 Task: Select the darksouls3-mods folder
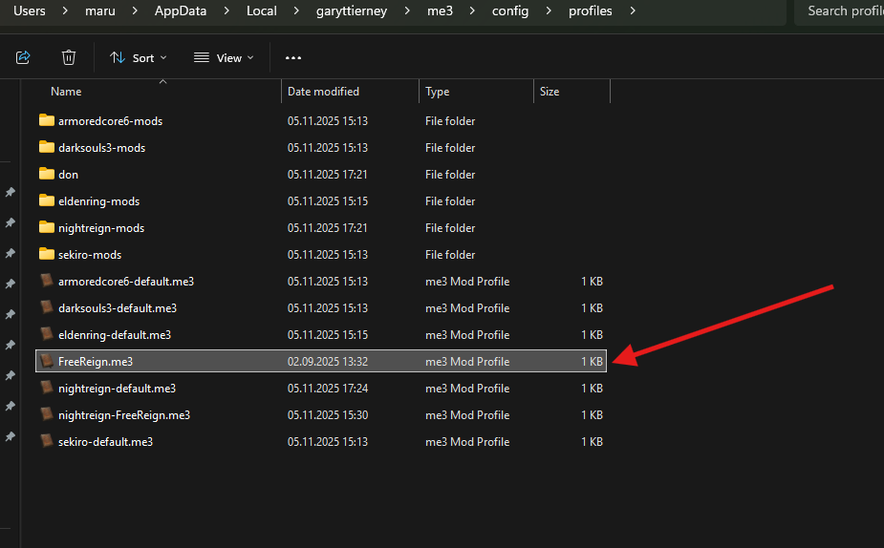(101, 148)
